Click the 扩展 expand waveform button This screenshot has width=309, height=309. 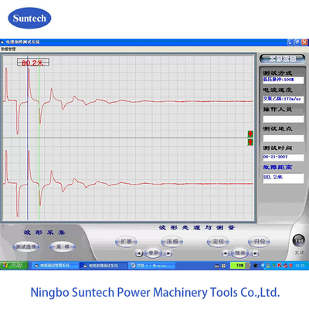pyautogui.click(x=126, y=242)
